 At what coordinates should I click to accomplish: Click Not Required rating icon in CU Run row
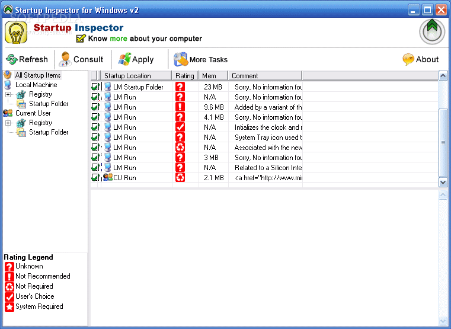(x=180, y=177)
